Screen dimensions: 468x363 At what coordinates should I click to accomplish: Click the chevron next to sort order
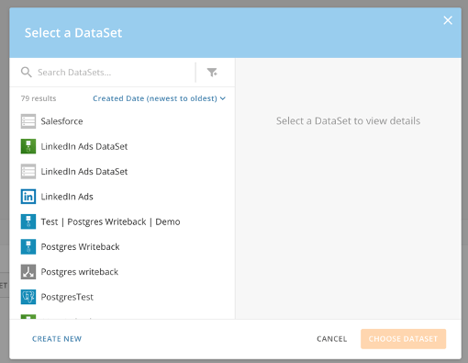pos(223,98)
